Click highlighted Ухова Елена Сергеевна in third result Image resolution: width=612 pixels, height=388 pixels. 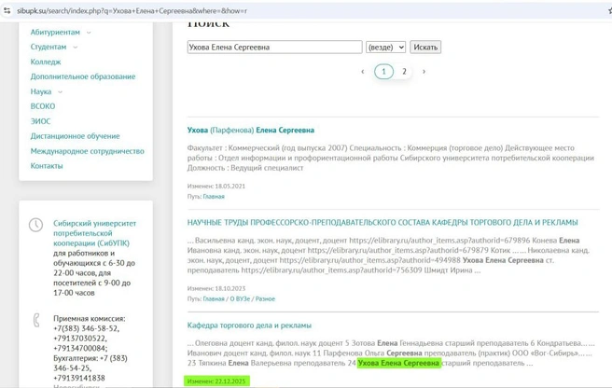click(398, 363)
